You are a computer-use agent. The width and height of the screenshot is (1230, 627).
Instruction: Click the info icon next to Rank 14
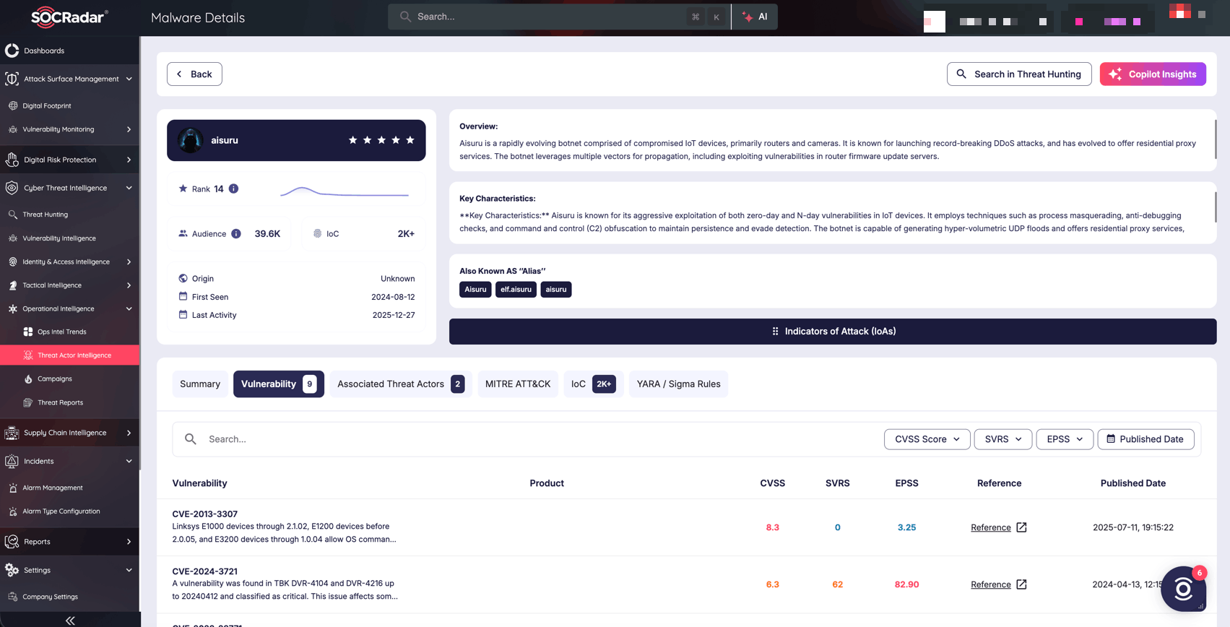click(233, 189)
